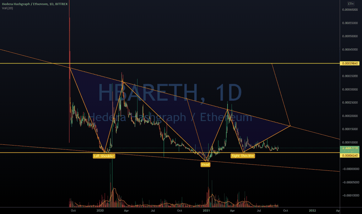Screen dimensions: 362x214
Task: Click 0.00030000 on the price axis
Action: 350,89
